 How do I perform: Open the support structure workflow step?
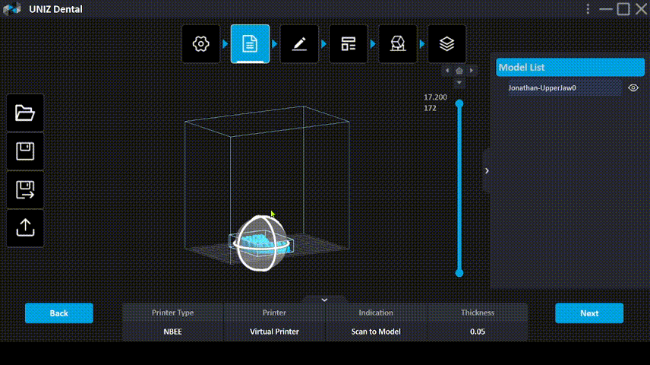[398, 43]
